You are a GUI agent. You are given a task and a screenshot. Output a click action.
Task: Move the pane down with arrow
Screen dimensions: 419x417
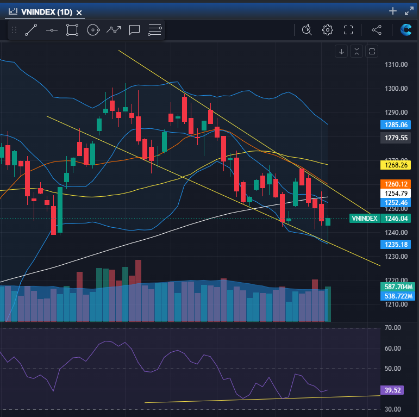click(342, 52)
